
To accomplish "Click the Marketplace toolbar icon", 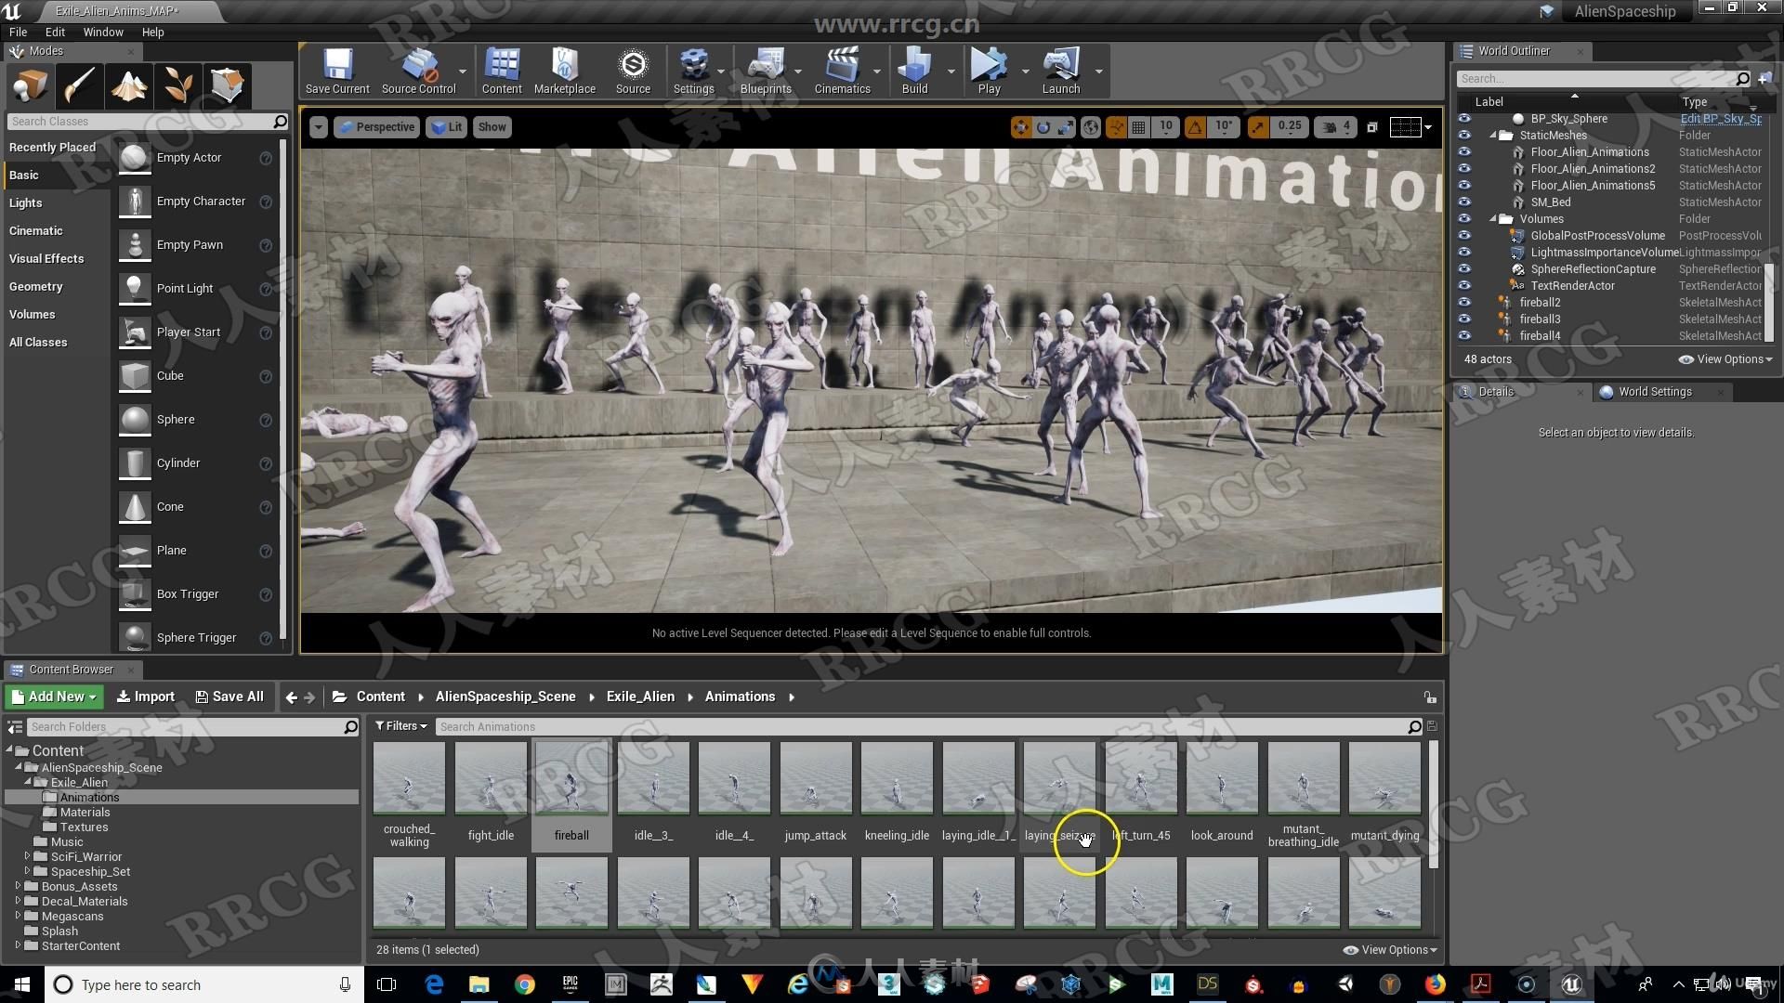I will coord(565,70).
